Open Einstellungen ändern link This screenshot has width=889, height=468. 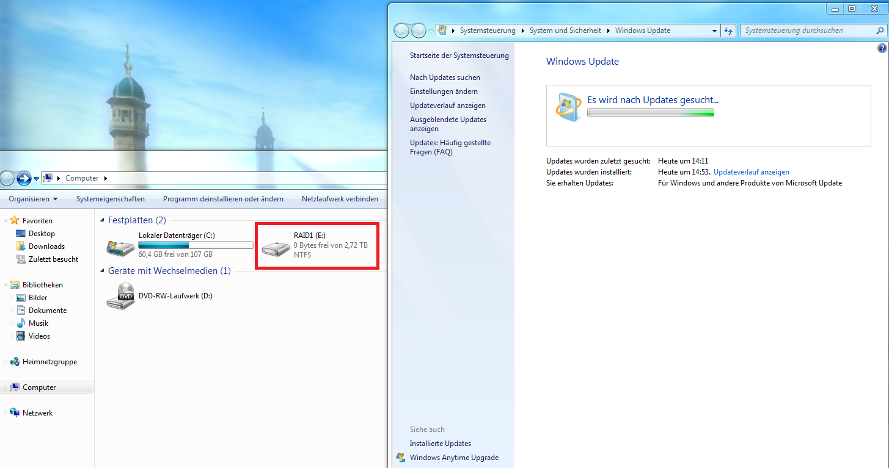pos(444,92)
